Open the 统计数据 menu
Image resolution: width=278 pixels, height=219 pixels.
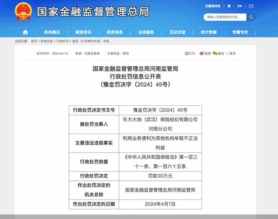(x=209, y=32)
